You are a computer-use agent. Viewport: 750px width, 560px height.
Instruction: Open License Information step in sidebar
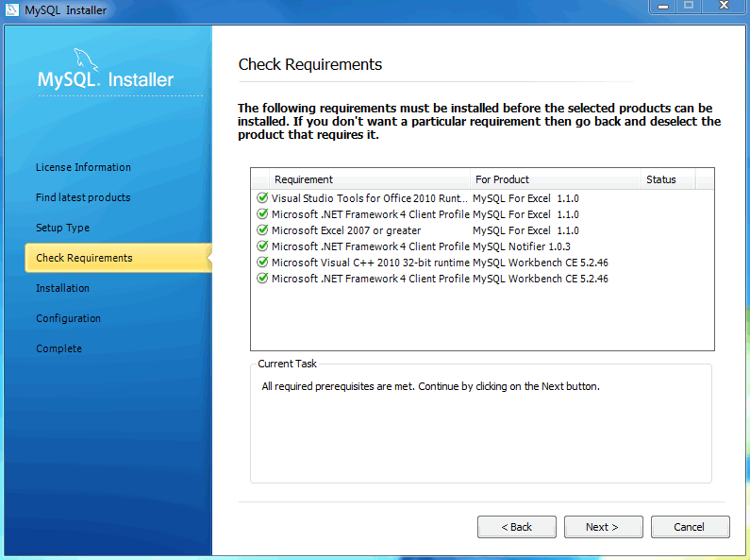83,167
